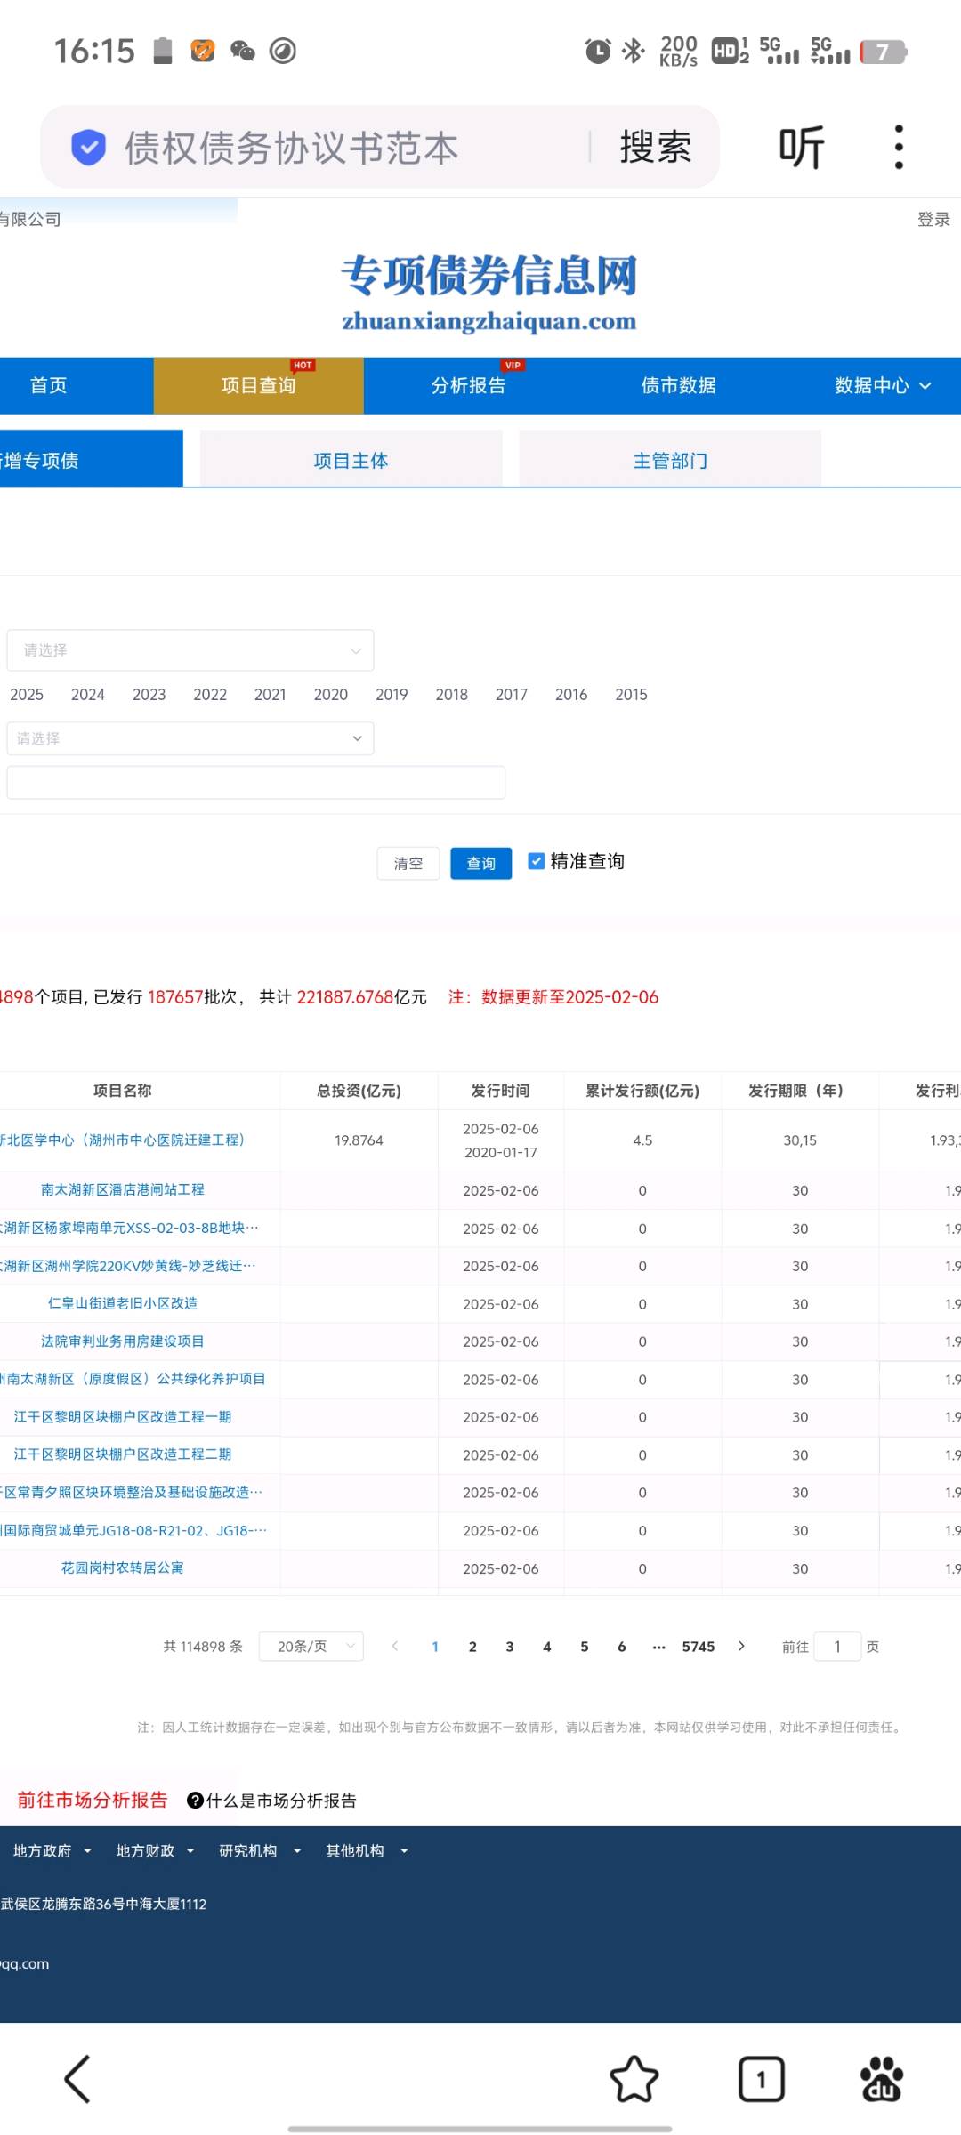Open the first 请选择 dropdown
Image resolution: width=961 pixels, height=2135 pixels.
[x=190, y=650]
